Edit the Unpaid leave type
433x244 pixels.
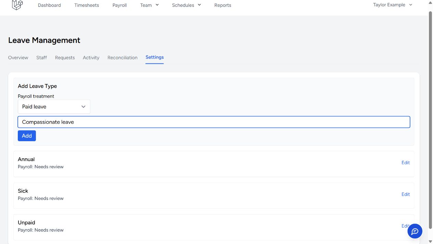click(x=405, y=226)
